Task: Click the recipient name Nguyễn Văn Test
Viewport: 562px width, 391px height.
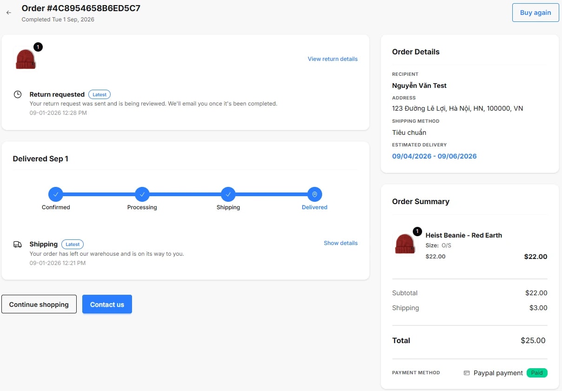Action: coord(419,86)
